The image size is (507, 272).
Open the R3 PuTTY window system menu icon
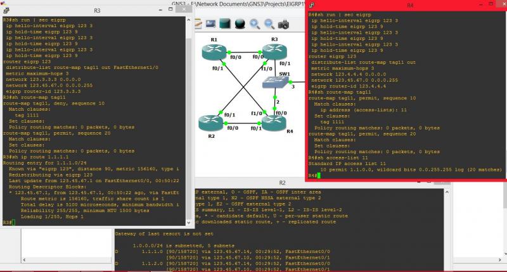pyautogui.click(x=6, y=10)
